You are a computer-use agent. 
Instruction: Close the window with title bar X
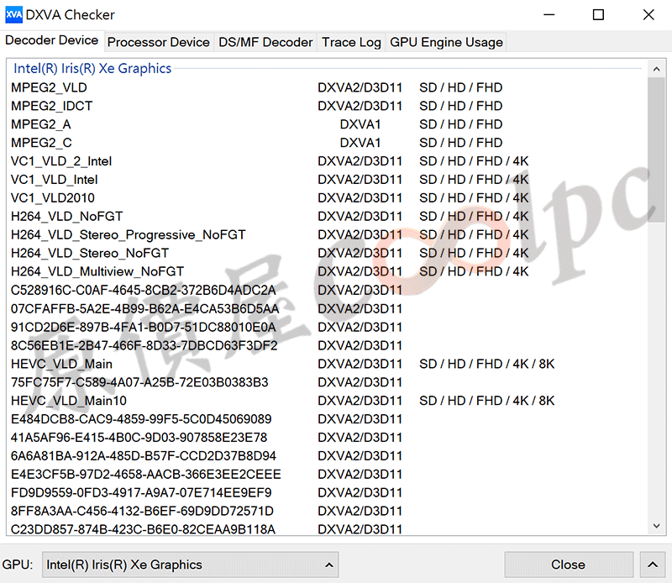[x=648, y=14]
